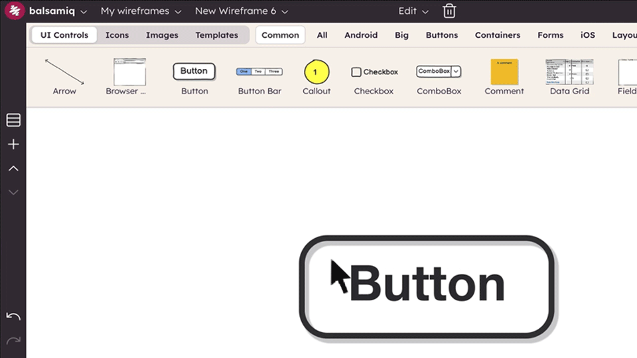Viewport: 637px width, 358px height.
Task: Open the Edit dropdown menu
Action: point(413,11)
